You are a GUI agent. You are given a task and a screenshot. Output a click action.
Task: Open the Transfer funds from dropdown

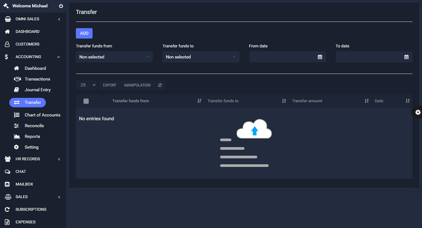114,57
